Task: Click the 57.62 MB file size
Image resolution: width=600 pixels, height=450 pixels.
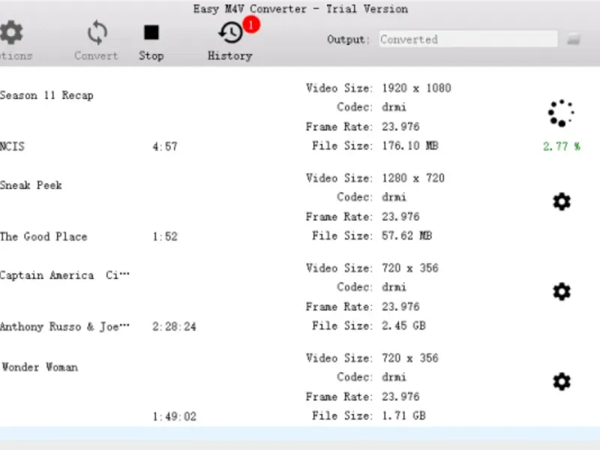Action: pos(406,235)
